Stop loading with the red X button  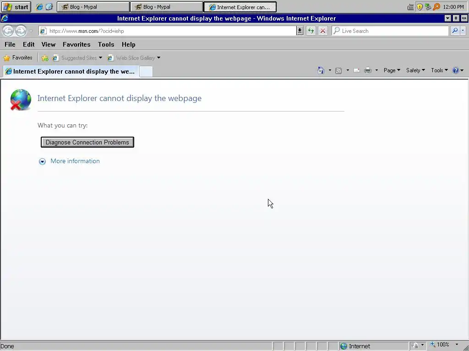coord(322,31)
